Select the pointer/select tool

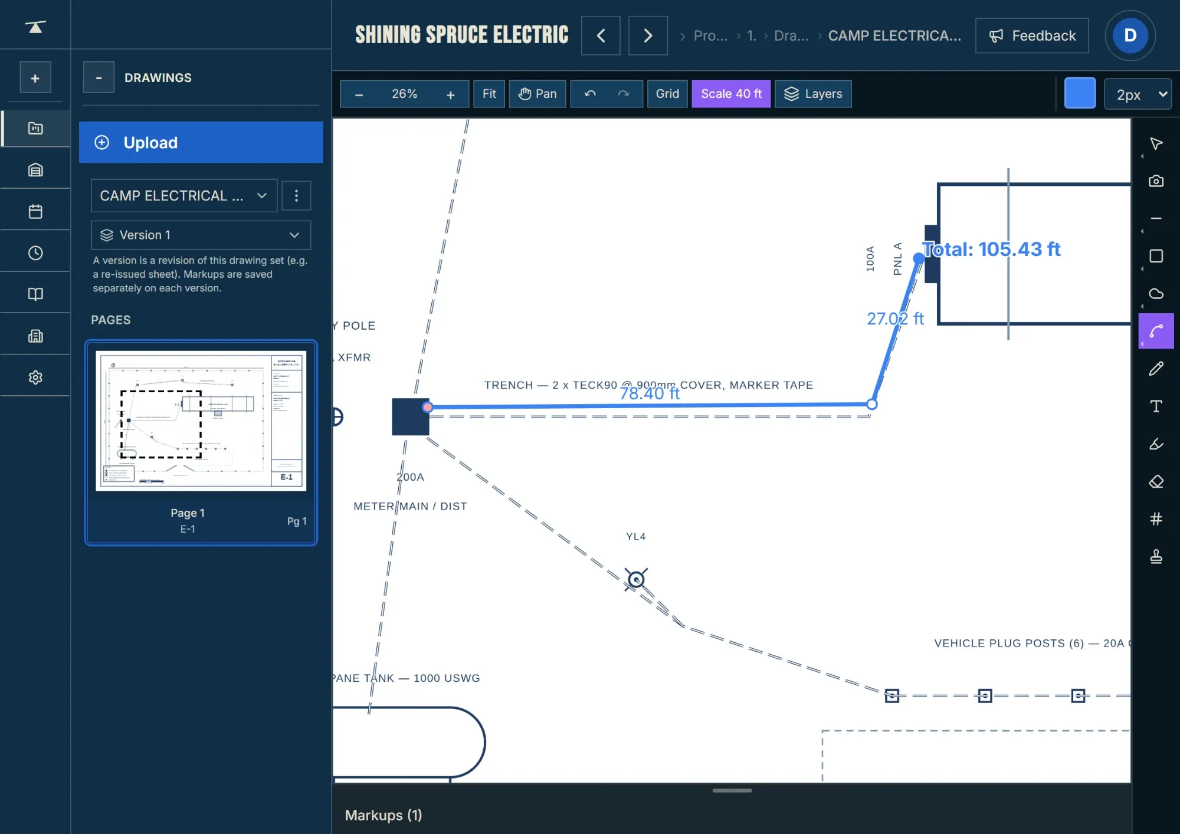(1156, 143)
